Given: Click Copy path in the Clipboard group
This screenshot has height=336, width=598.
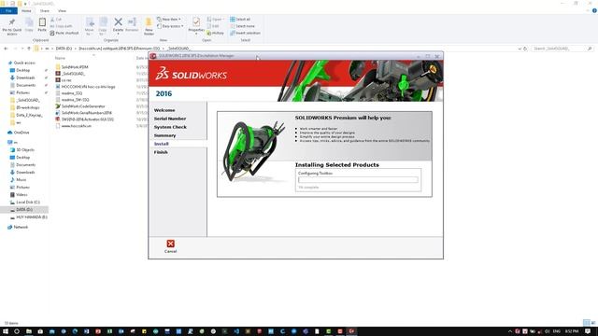Looking at the screenshot, I should tap(61, 26).
